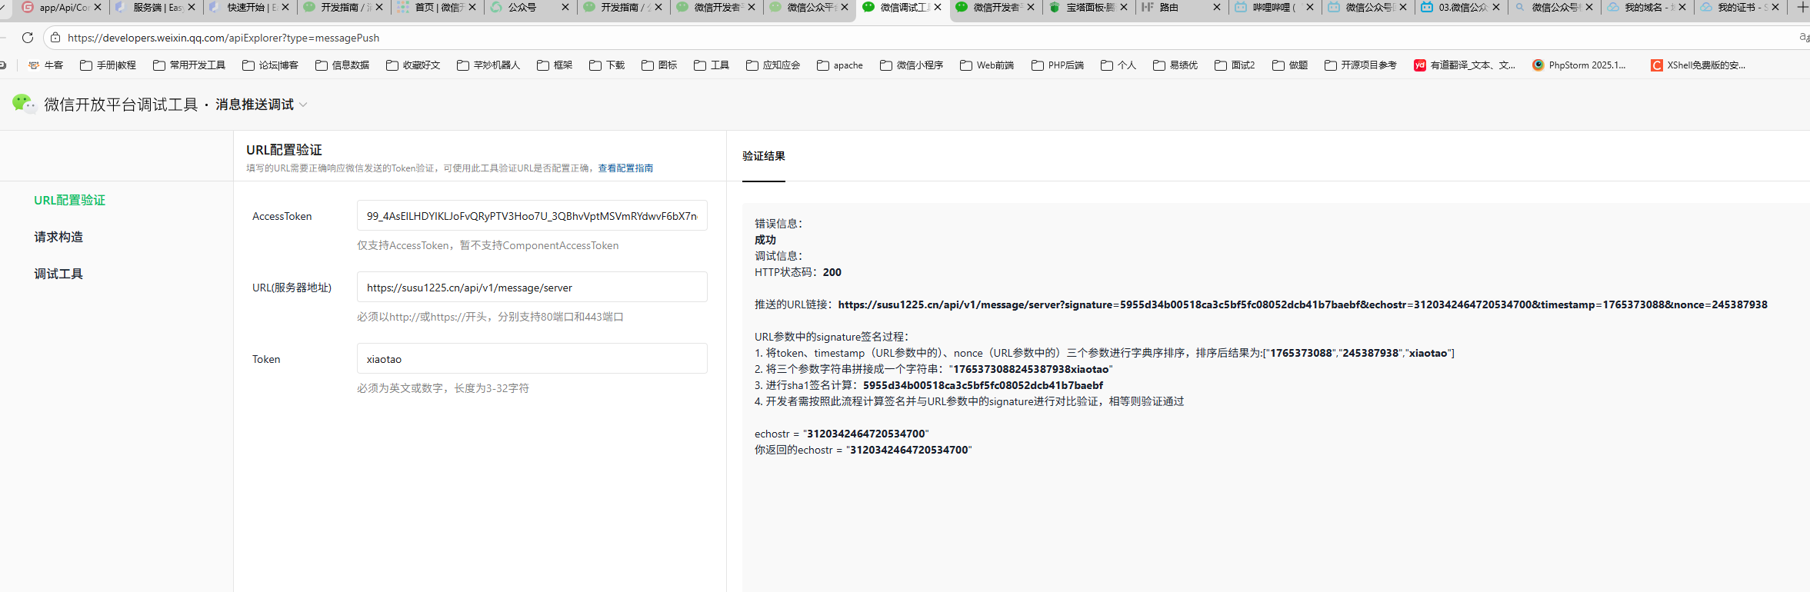The image size is (1810, 592).
Task: Open the apache bookmark folder
Action: pyautogui.click(x=840, y=65)
